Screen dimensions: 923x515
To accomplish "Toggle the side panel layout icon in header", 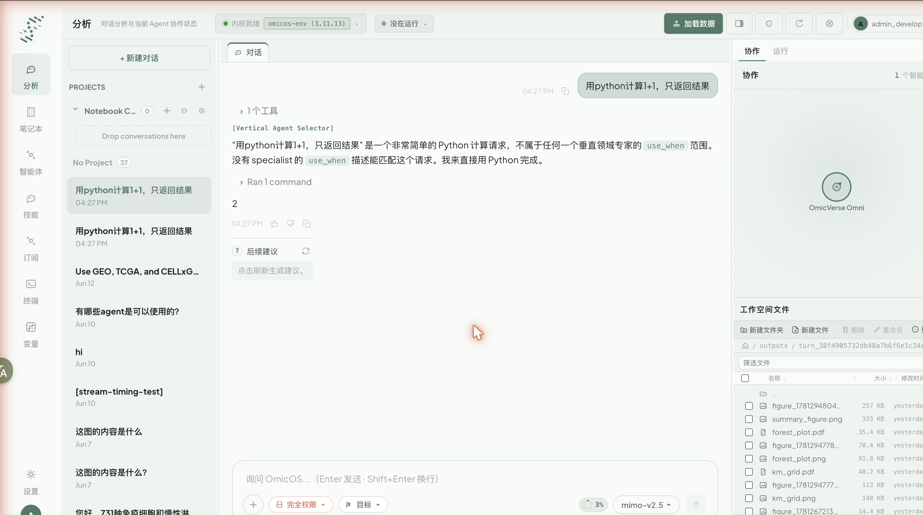I will pyautogui.click(x=739, y=23).
